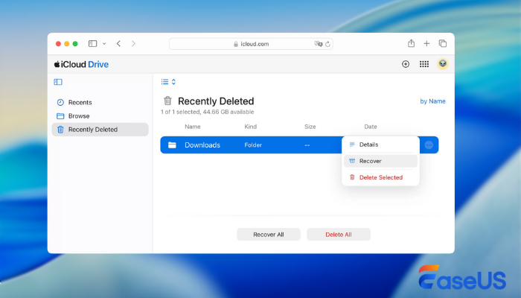Click the Name column header
The image size is (521, 298).
click(x=193, y=127)
